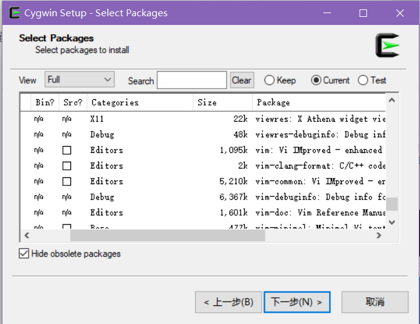
Task: Select the vim-doc Vim Reference Manual text
Action: (x=320, y=213)
